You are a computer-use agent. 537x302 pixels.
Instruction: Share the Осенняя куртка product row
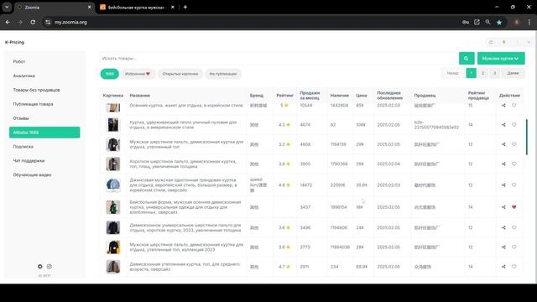pyautogui.click(x=503, y=106)
